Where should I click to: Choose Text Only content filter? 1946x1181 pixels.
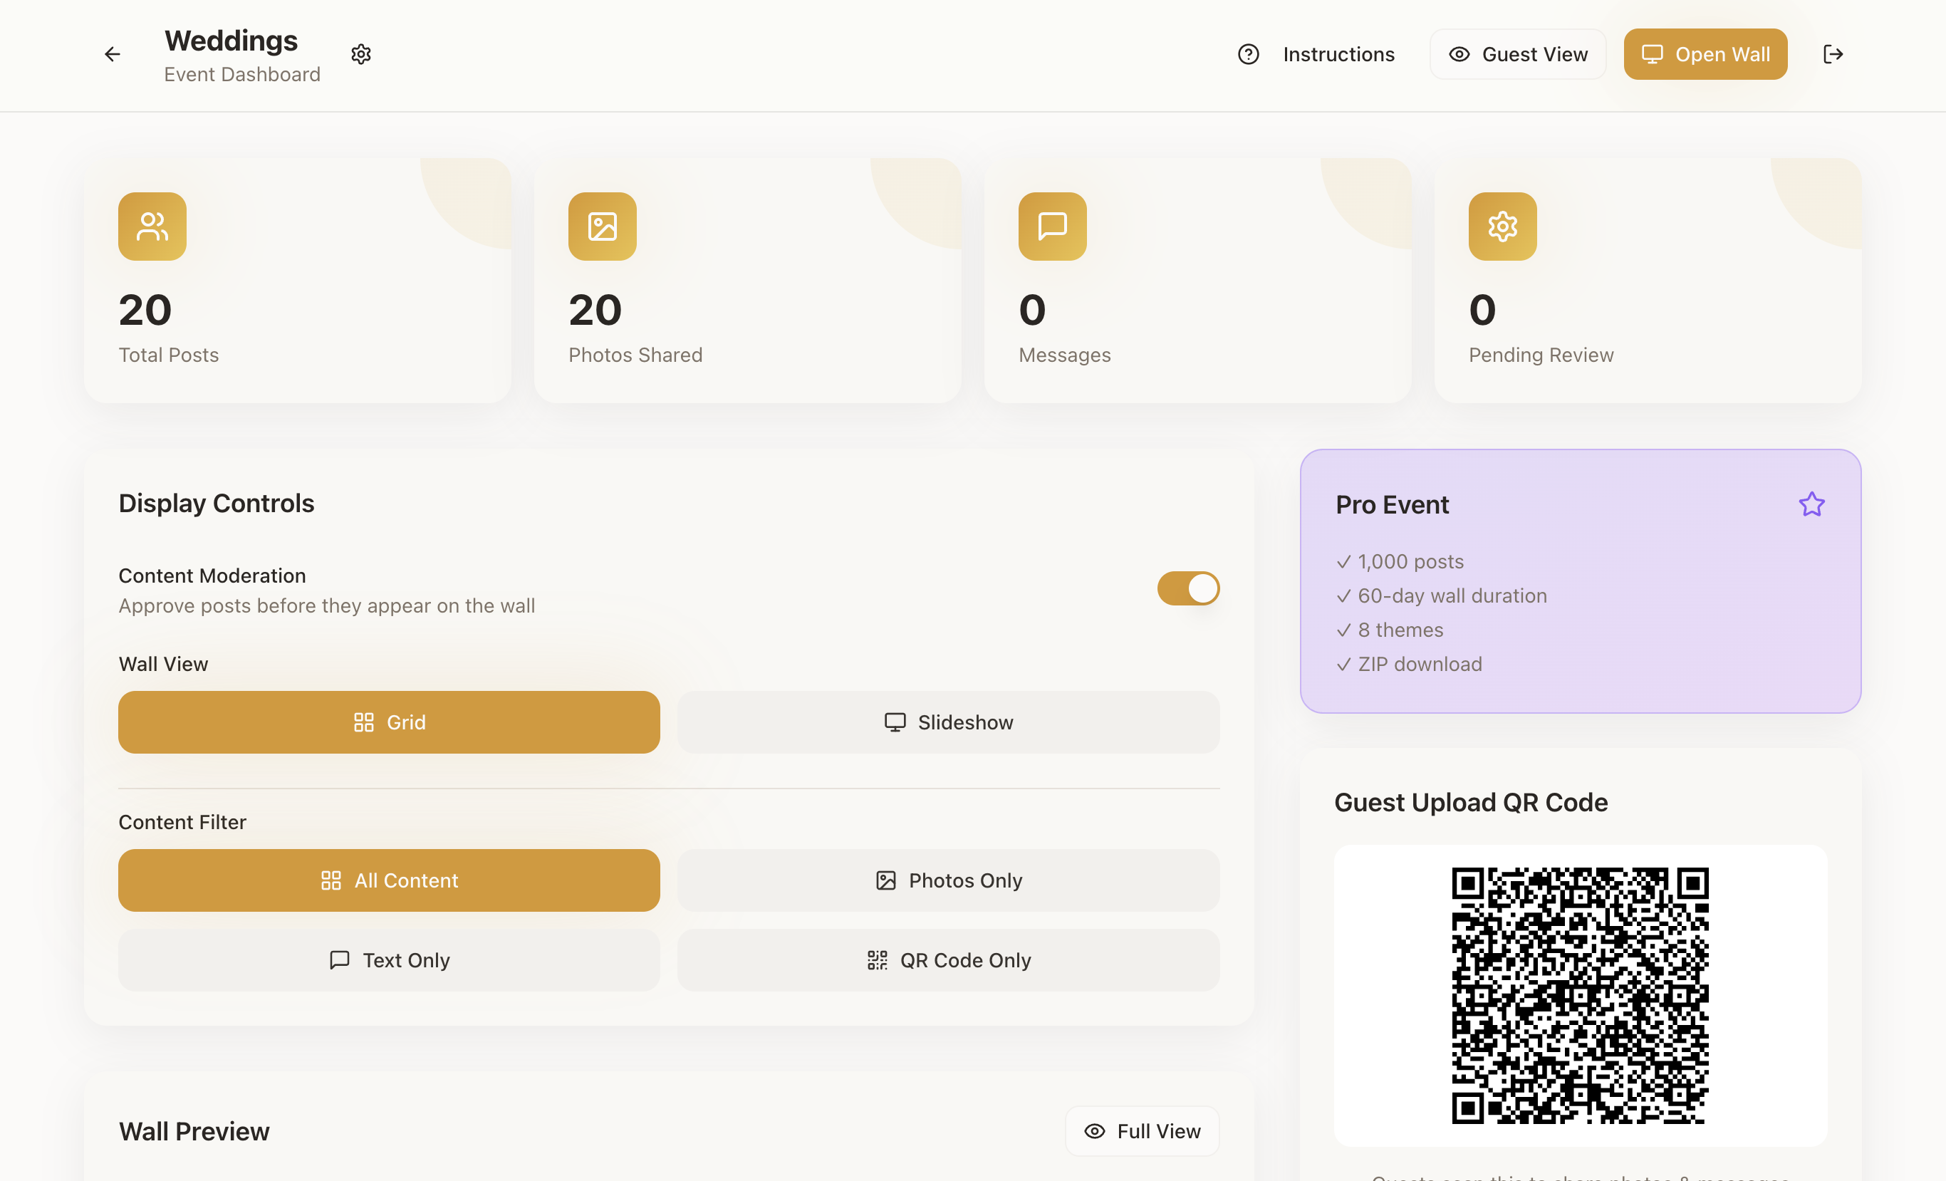389,959
